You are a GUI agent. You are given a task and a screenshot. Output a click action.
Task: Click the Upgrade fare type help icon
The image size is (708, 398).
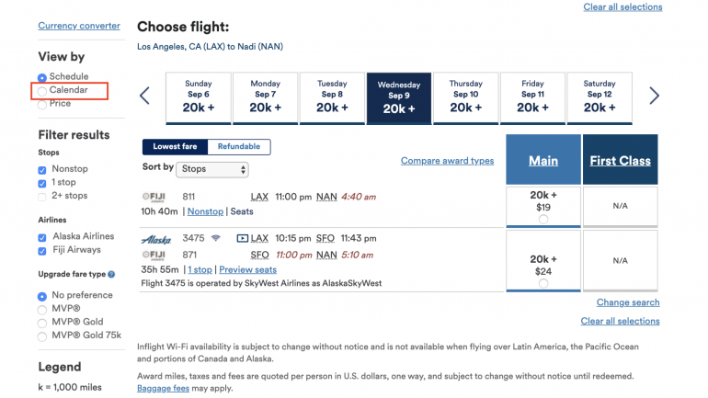(x=112, y=274)
